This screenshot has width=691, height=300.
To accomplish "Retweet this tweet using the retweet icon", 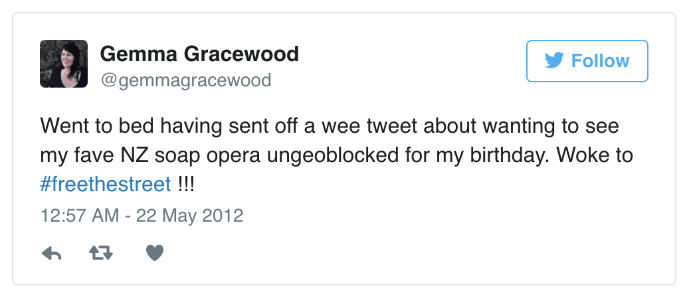I will pos(101,252).
